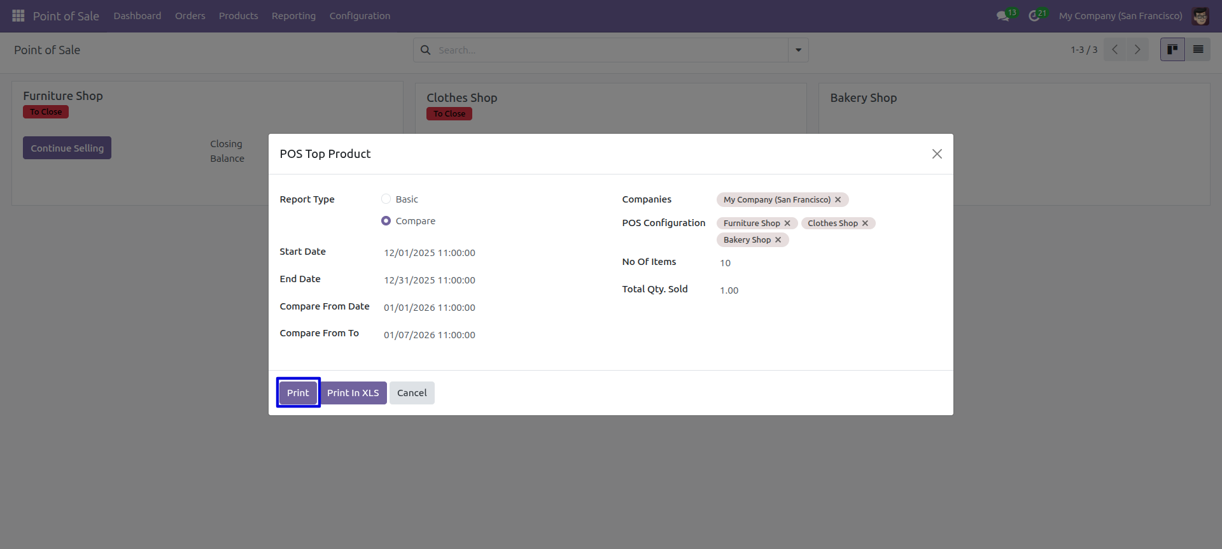The image size is (1222, 549).
Task: Switch to kanban view
Action: pos(1172,50)
